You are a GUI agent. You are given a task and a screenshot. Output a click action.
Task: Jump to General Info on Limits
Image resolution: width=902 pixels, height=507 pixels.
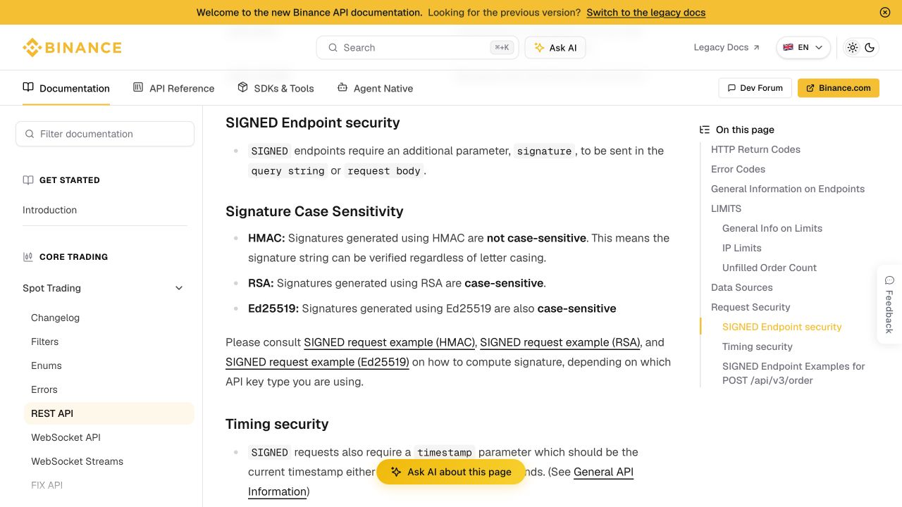coord(772,228)
